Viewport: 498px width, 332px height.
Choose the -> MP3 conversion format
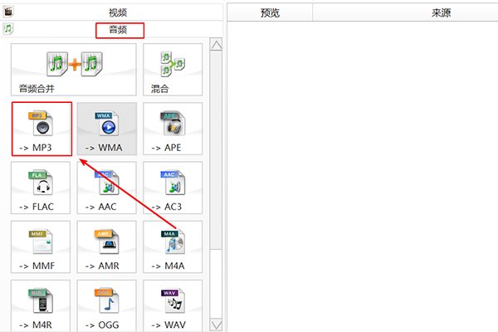coord(42,129)
